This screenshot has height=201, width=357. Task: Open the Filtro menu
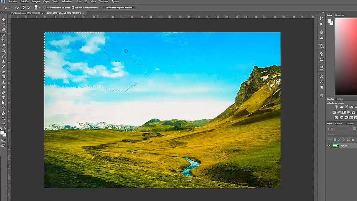(x=78, y=2)
